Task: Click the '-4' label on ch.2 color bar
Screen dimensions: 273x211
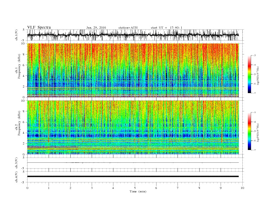Action: [x=254, y=122]
